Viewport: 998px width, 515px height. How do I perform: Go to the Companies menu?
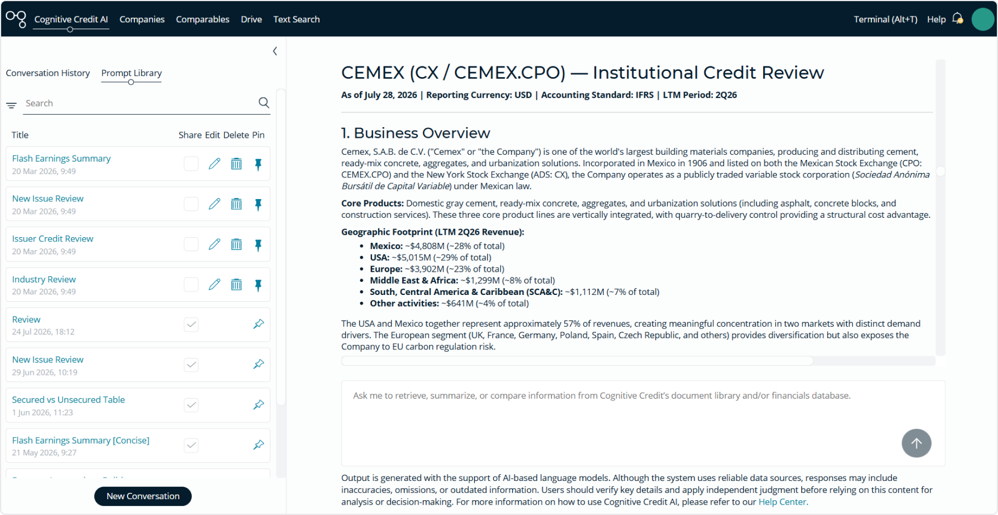click(142, 19)
